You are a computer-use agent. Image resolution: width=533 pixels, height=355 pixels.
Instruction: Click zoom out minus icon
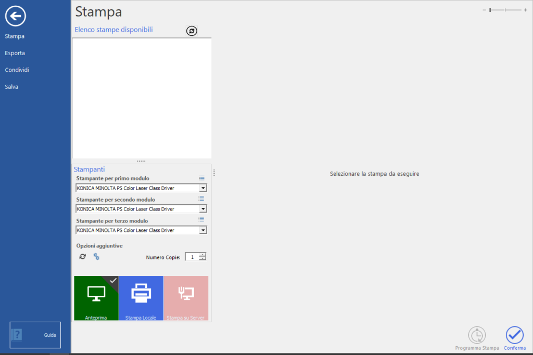(x=484, y=10)
